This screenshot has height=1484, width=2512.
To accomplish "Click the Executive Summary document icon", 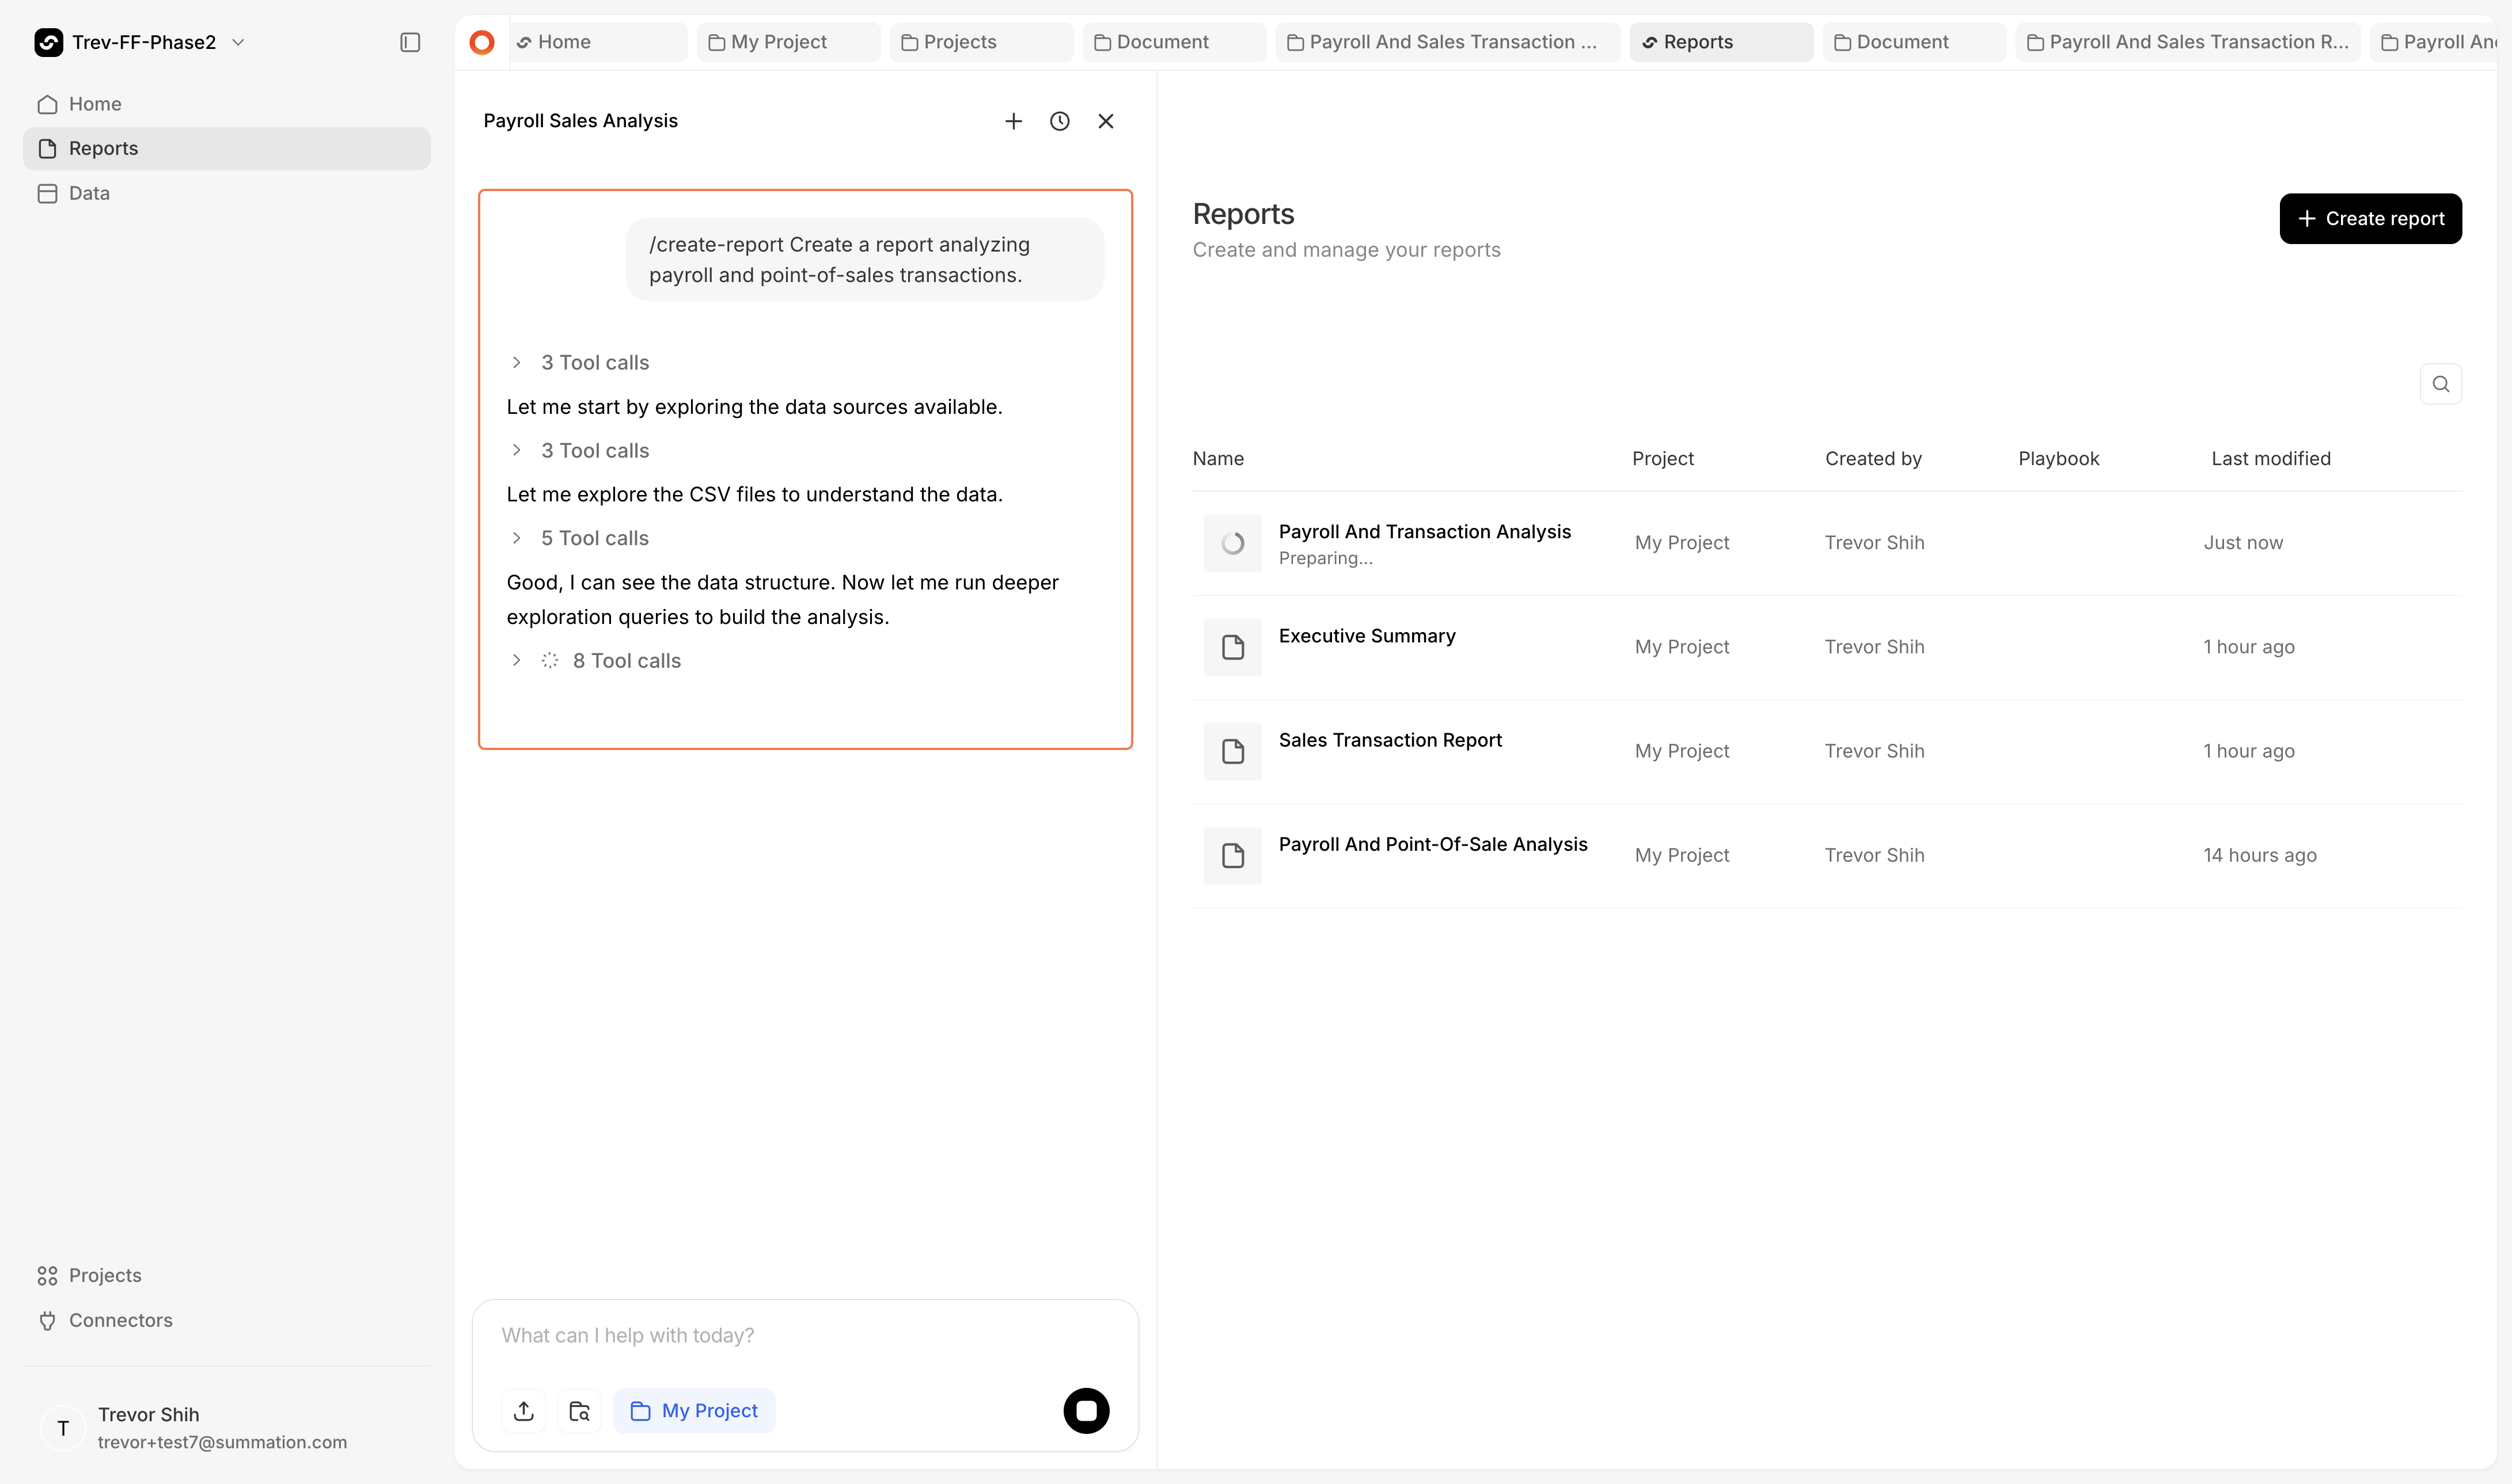I will coord(1232,648).
